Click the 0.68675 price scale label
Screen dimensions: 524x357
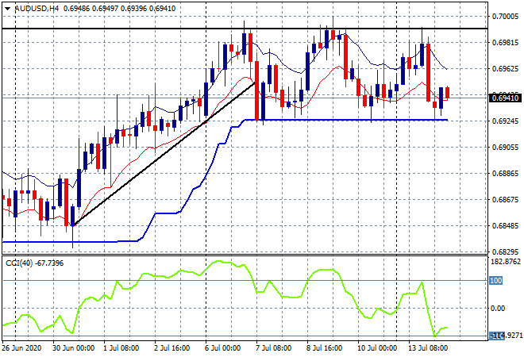506,199
